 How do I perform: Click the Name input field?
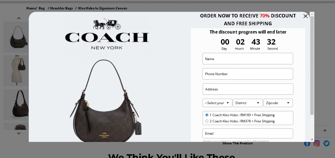tap(248, 59)
